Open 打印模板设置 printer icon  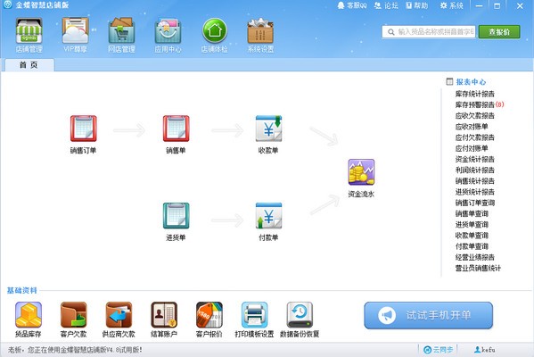coord(254,315)
